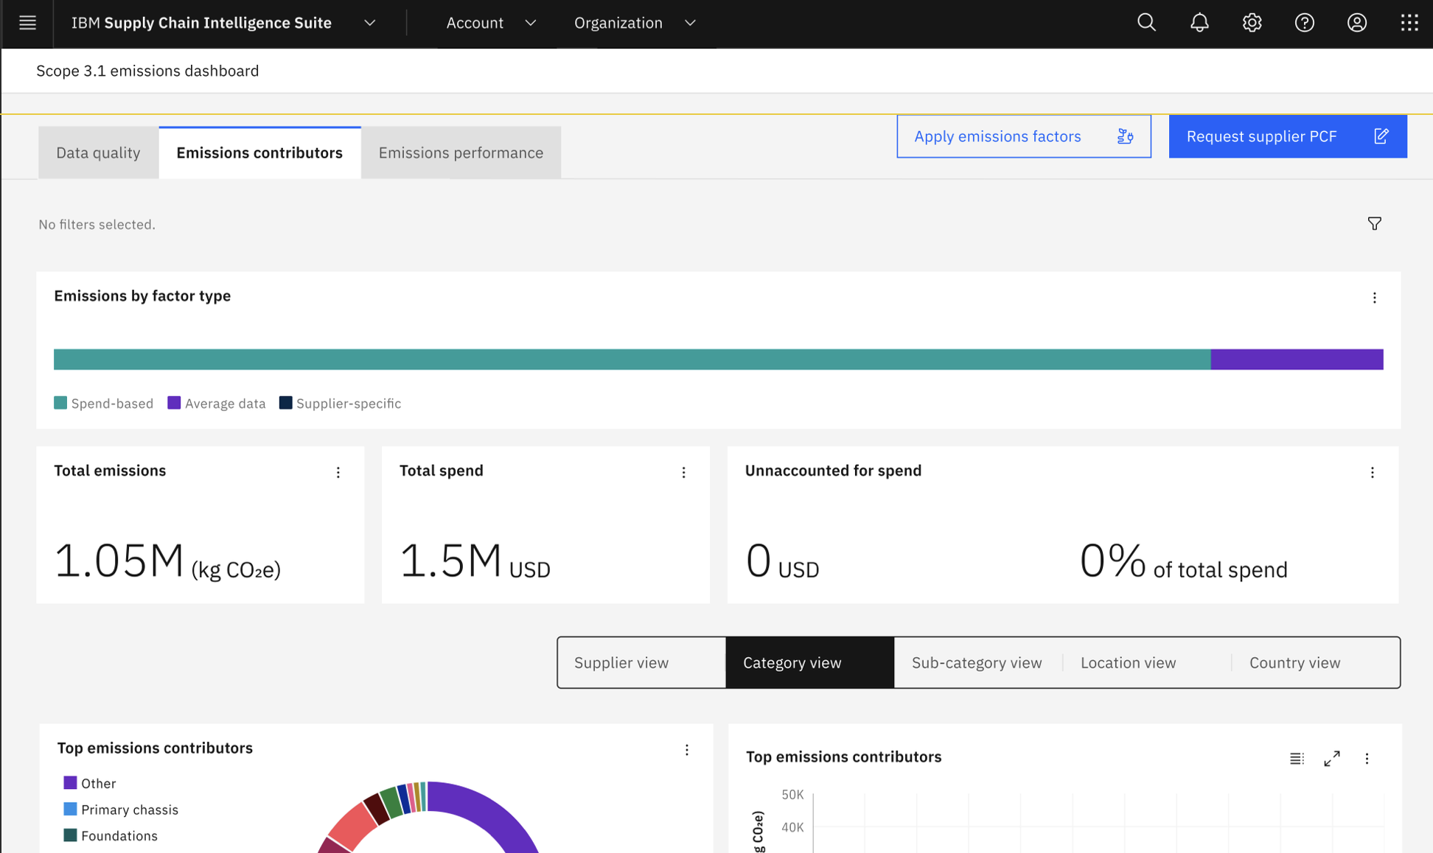The height and width of the screenshot is (853, 1433).
Task: Switch to Country view
Action: pos(1294,662)
